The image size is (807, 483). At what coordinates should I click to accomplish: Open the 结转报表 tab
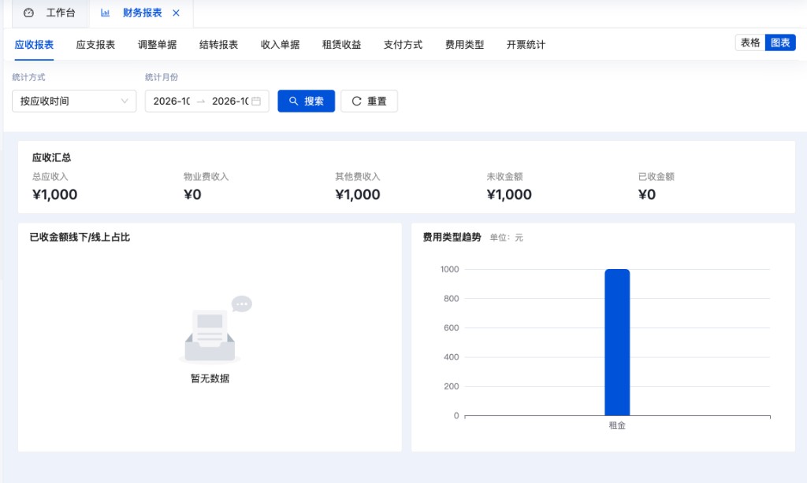[x=219, y=45]
